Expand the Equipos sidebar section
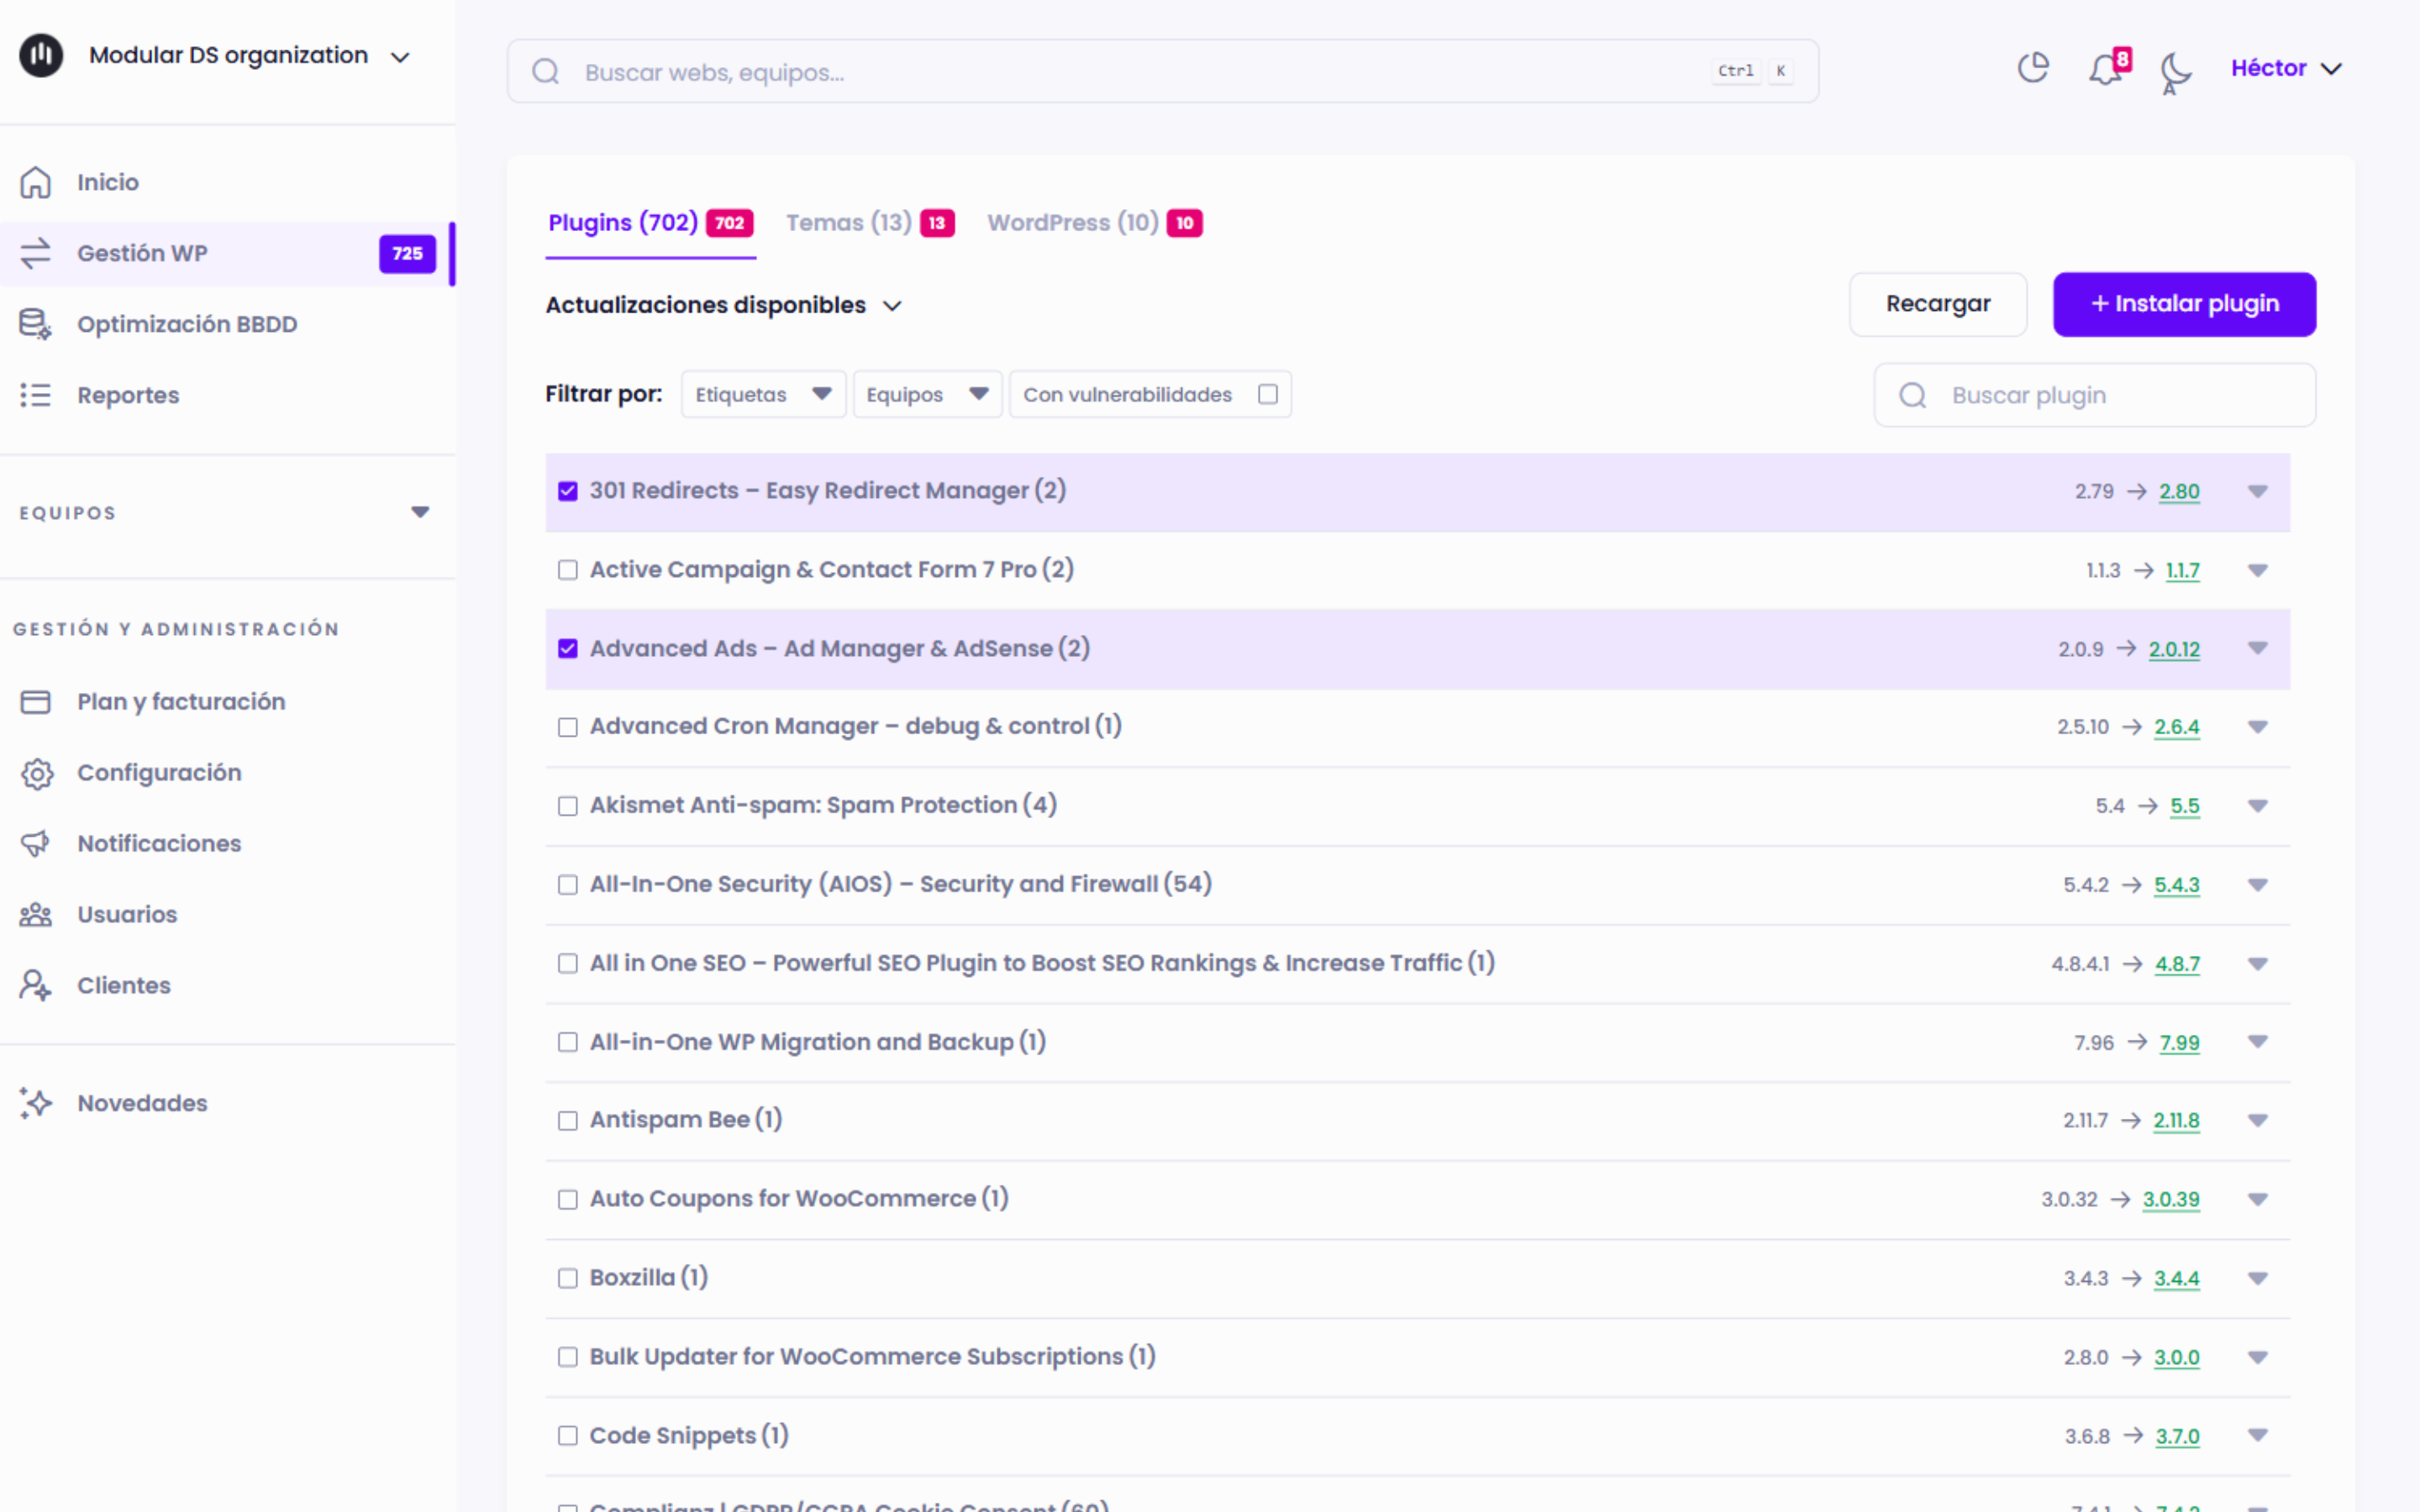 point(420,512)
